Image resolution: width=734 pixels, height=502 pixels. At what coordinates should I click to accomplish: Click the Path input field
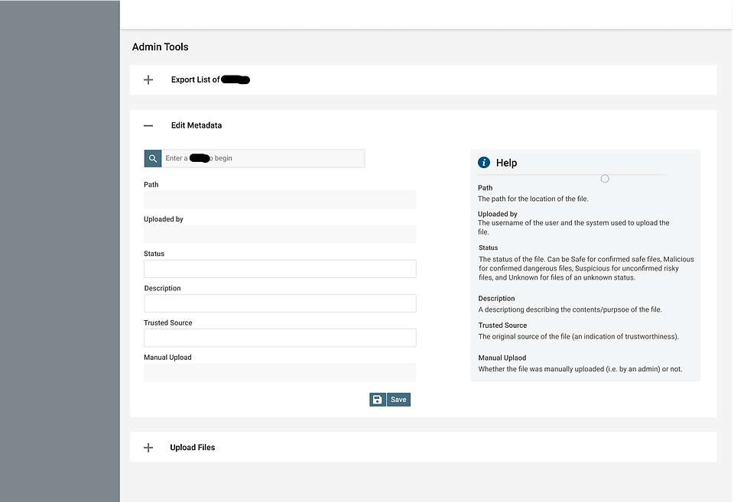[x=280, y=199]
